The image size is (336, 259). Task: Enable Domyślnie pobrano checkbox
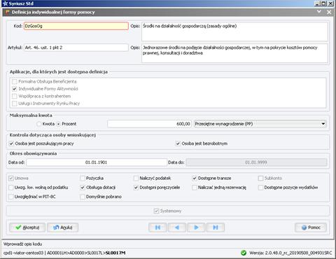pos(83,197)
